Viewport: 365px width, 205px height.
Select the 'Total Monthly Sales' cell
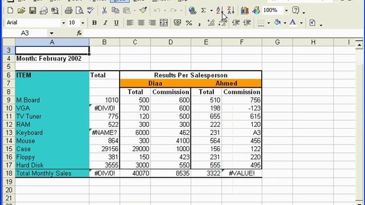click(x=52, y=173)
